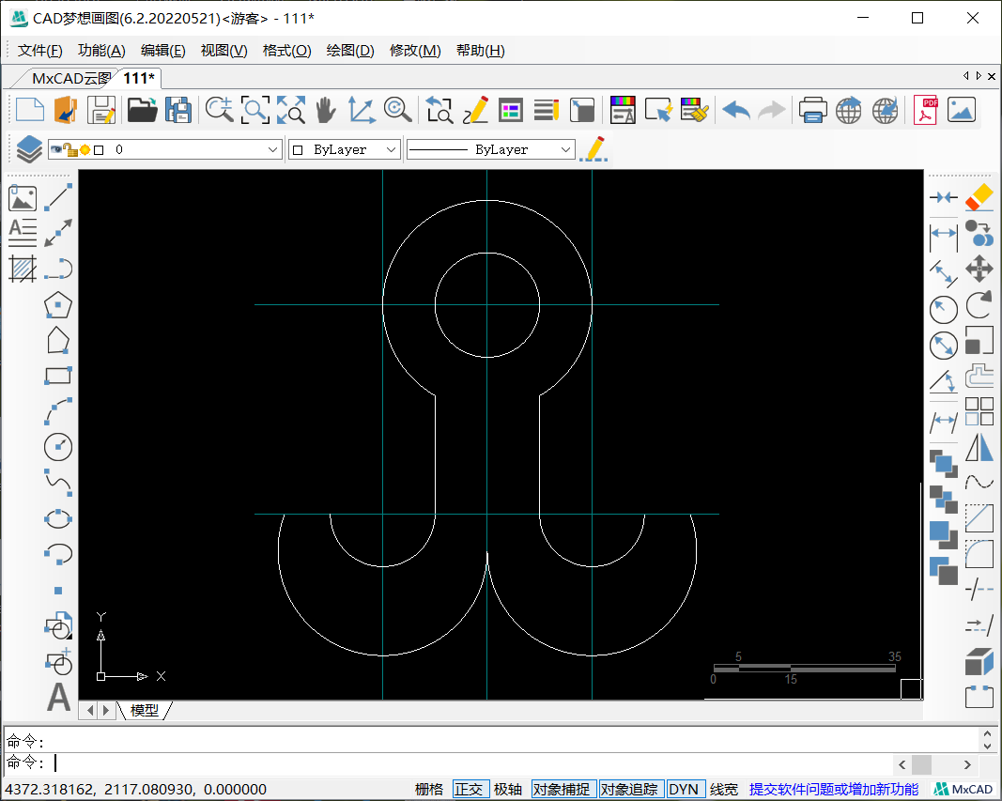1002x801 pixels.
Task: Click previous layout tab arrow
Action: coord(91,710)
